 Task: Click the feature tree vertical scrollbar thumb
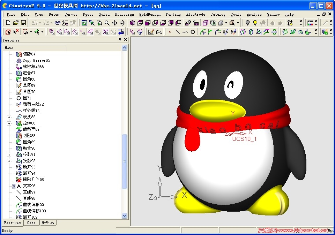[125, 161]
